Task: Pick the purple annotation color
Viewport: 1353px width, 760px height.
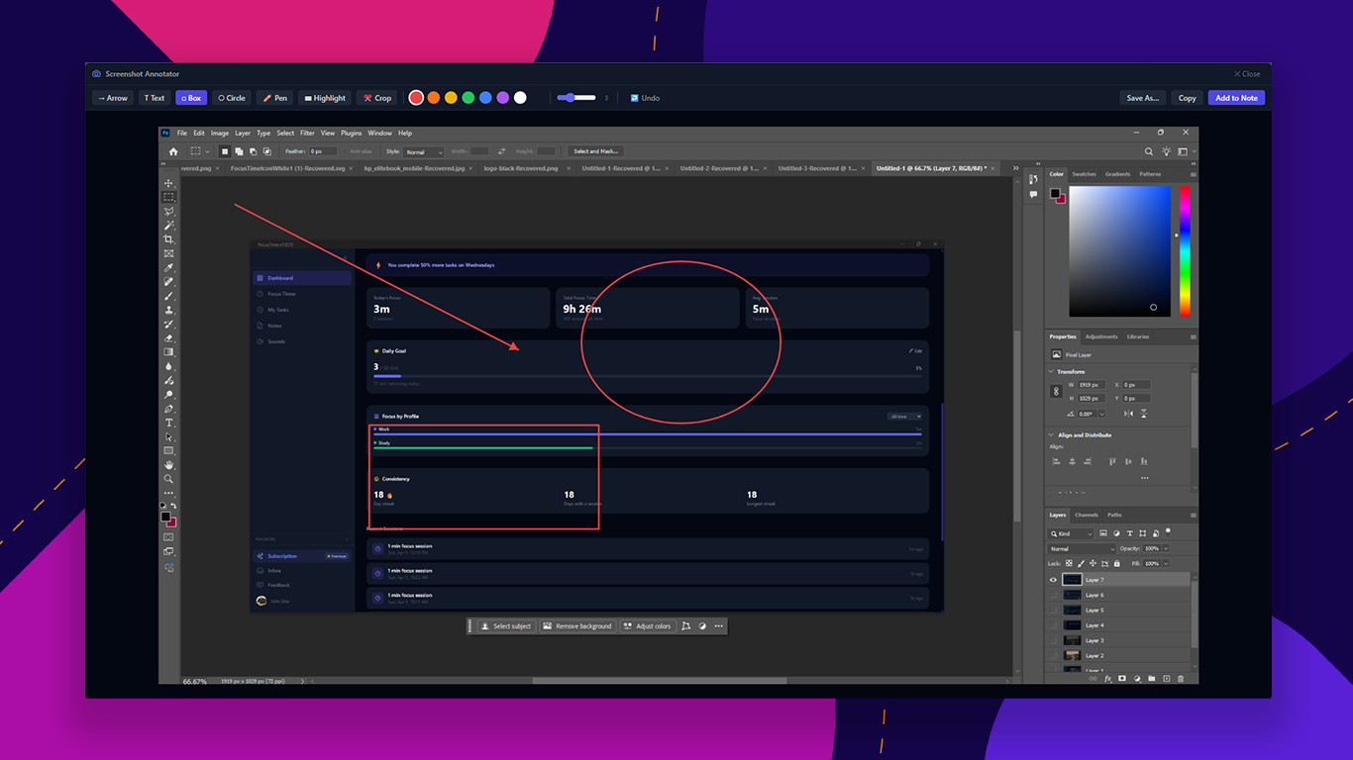Action: pos(503,98)
